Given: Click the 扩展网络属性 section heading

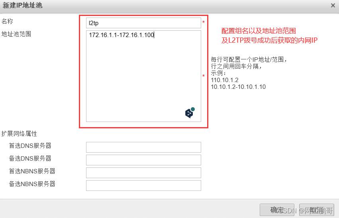Looking at the screenshot, I should [19, 134].
